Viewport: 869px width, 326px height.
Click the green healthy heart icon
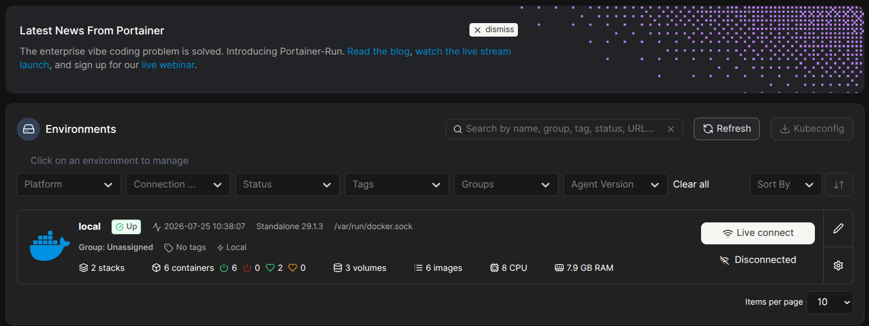270,268
